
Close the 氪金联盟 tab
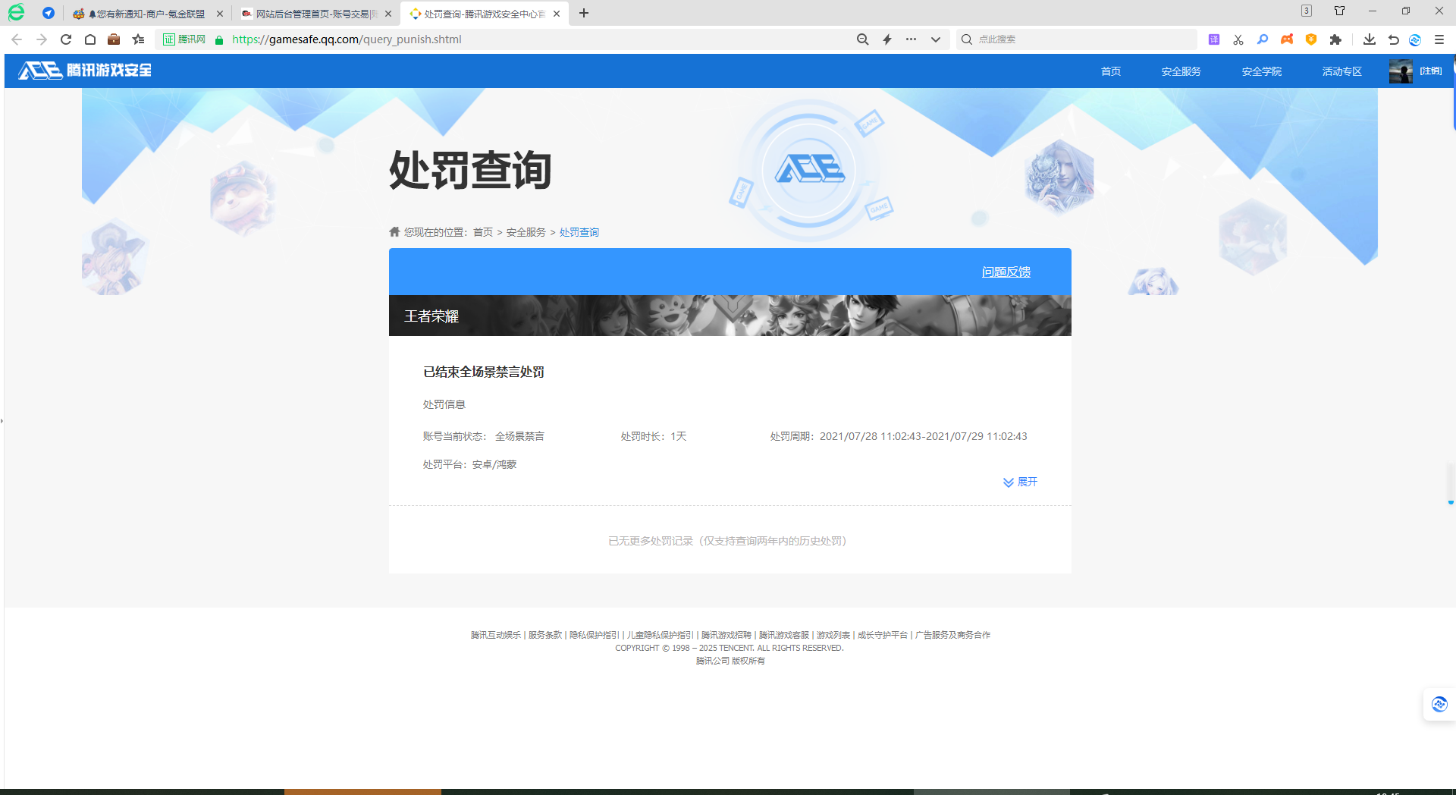(x=220, y=14)
